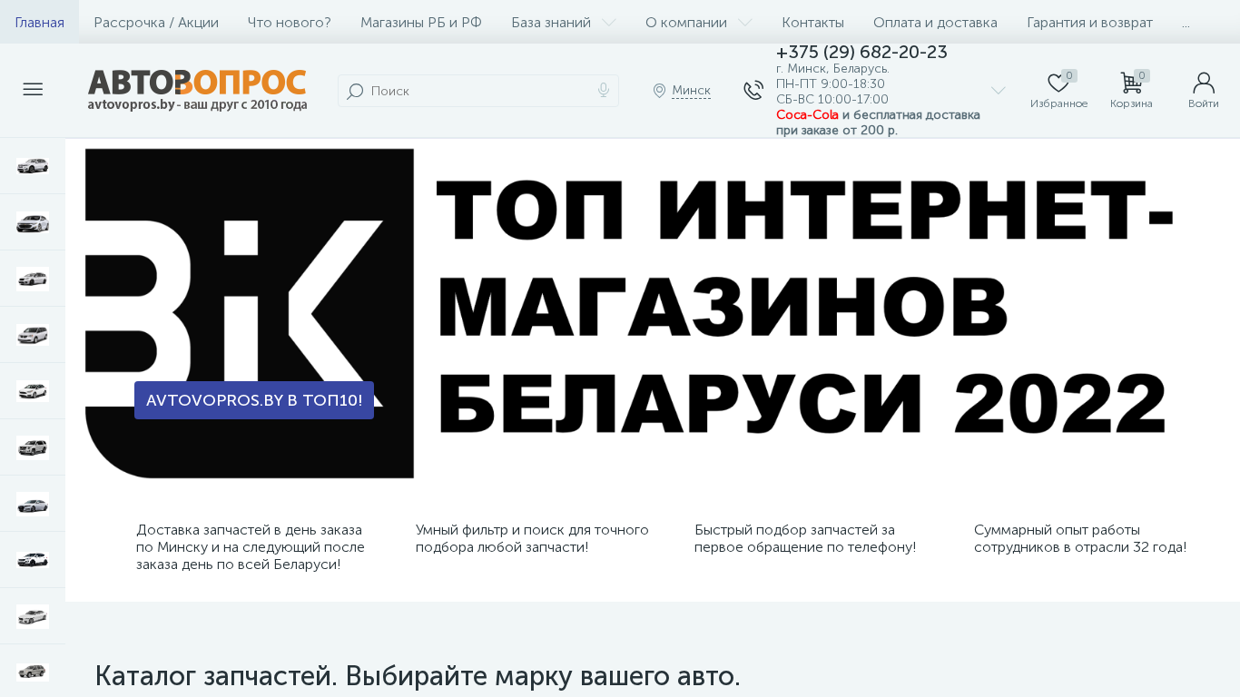
Task: Open the hamburger menu
Action: pyautogui.click(x=33, y=89)
